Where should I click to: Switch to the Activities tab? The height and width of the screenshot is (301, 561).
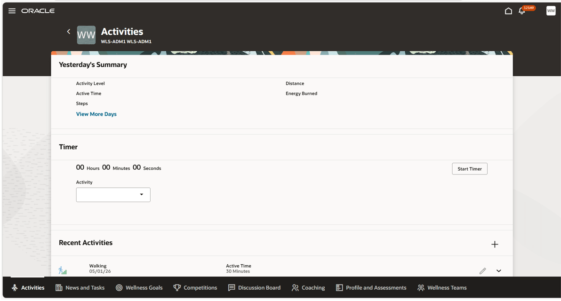click(x=28, y=287)
